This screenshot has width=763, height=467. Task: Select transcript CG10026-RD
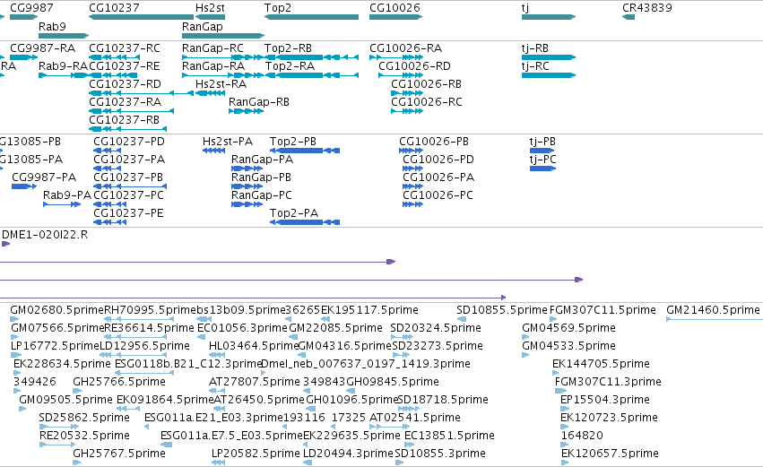401,75
